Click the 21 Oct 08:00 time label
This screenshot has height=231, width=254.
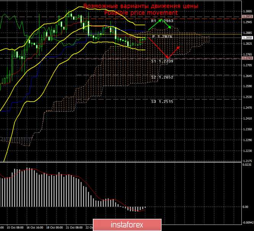74,228
